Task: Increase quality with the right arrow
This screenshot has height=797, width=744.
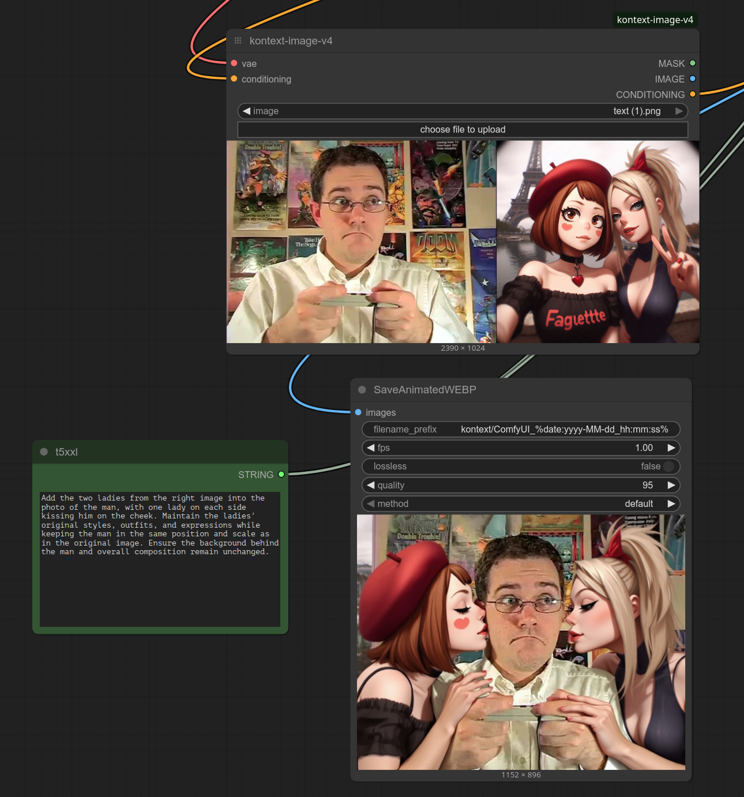Action: 671,485
